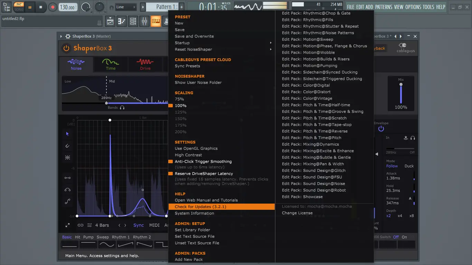The height and width of the screenshot is (265, 472).
Task: Toggle Use OpenGL Graphics setting
Action: coord(196,148)
